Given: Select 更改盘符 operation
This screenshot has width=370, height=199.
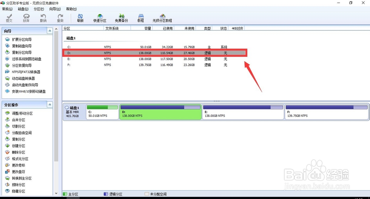Looking at the screenshot, I should pyautogui.click(x=15, y=172).
